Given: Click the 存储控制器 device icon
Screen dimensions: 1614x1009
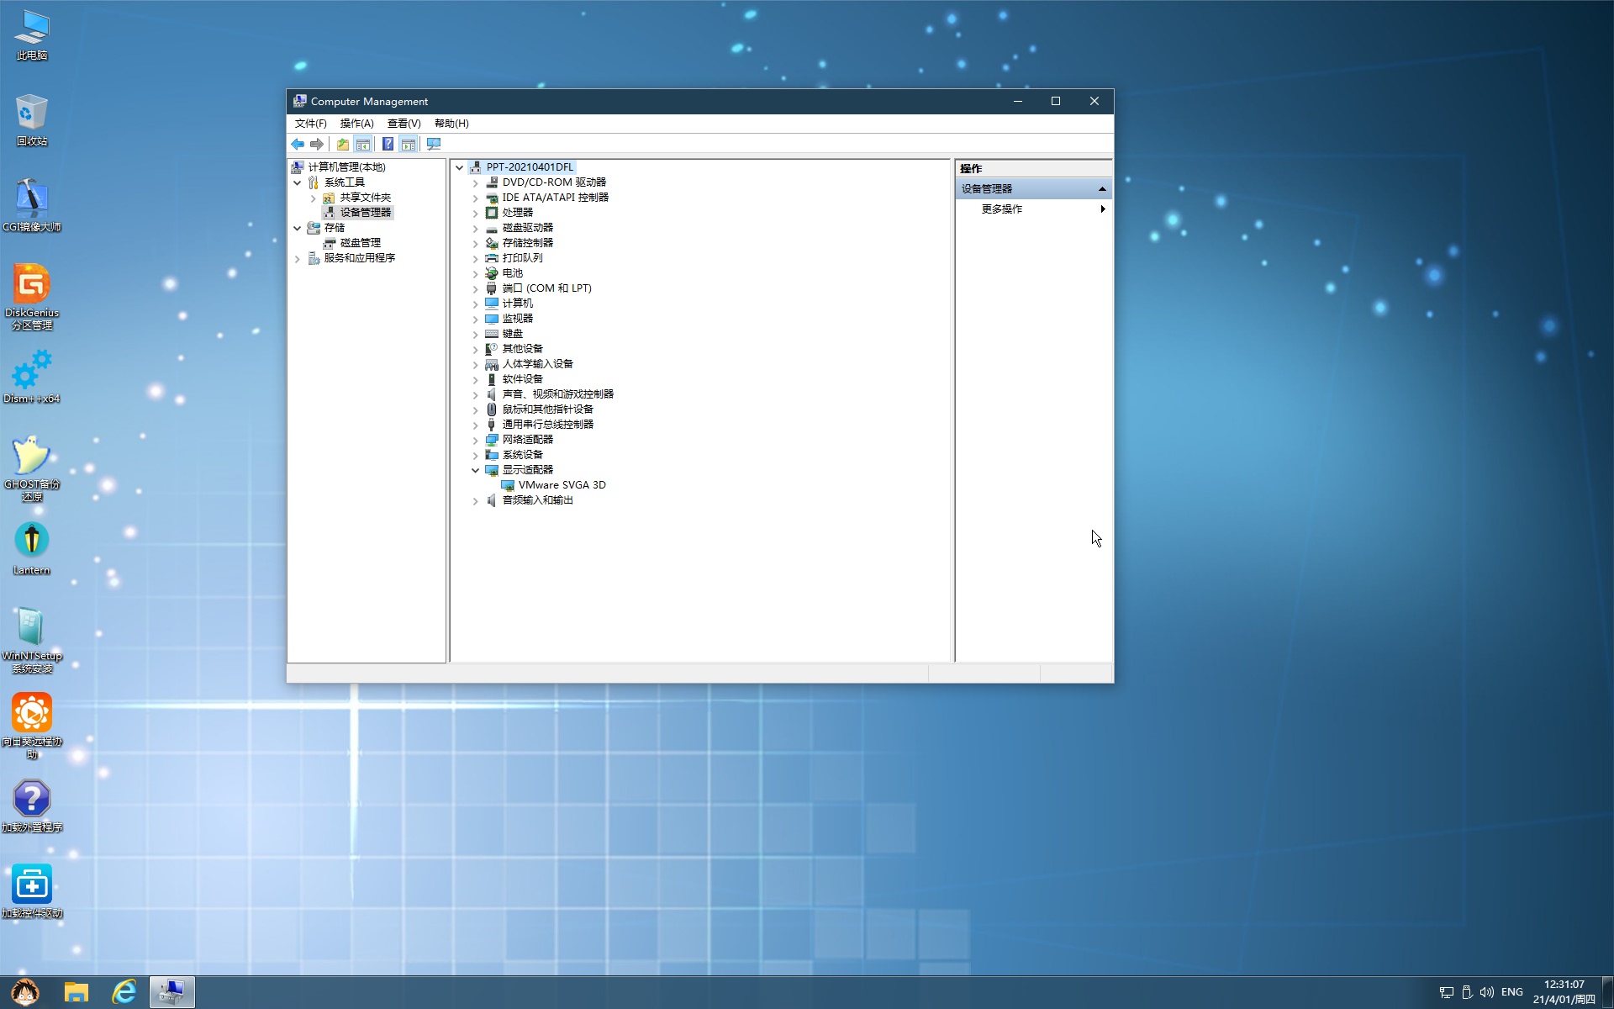Looking at the screenshot, I should click(492, 244).
